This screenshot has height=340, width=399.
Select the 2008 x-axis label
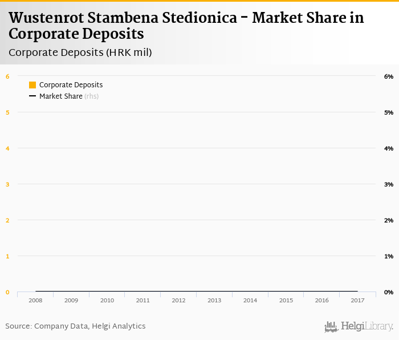(x=35, y=301)
